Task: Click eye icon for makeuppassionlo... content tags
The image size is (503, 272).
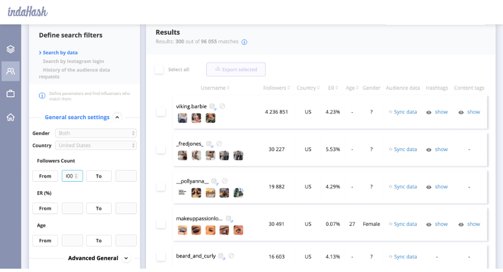Action: pyautogui.click(x=461, y=225)
